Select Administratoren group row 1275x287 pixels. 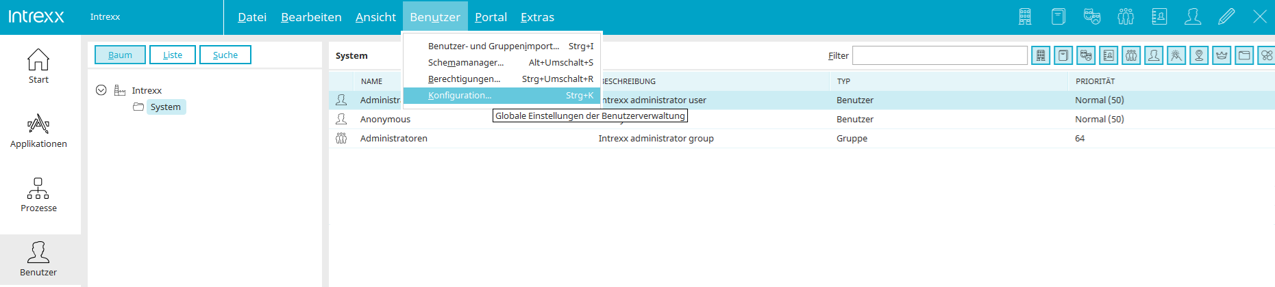(802, 139)
